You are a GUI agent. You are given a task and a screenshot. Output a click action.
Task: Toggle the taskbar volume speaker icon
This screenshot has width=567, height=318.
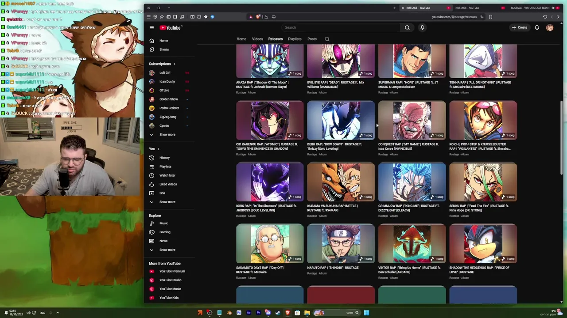[x=28, y=313]
